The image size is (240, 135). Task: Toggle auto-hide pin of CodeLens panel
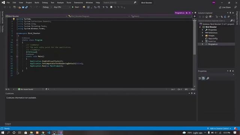tap(192, 93)
